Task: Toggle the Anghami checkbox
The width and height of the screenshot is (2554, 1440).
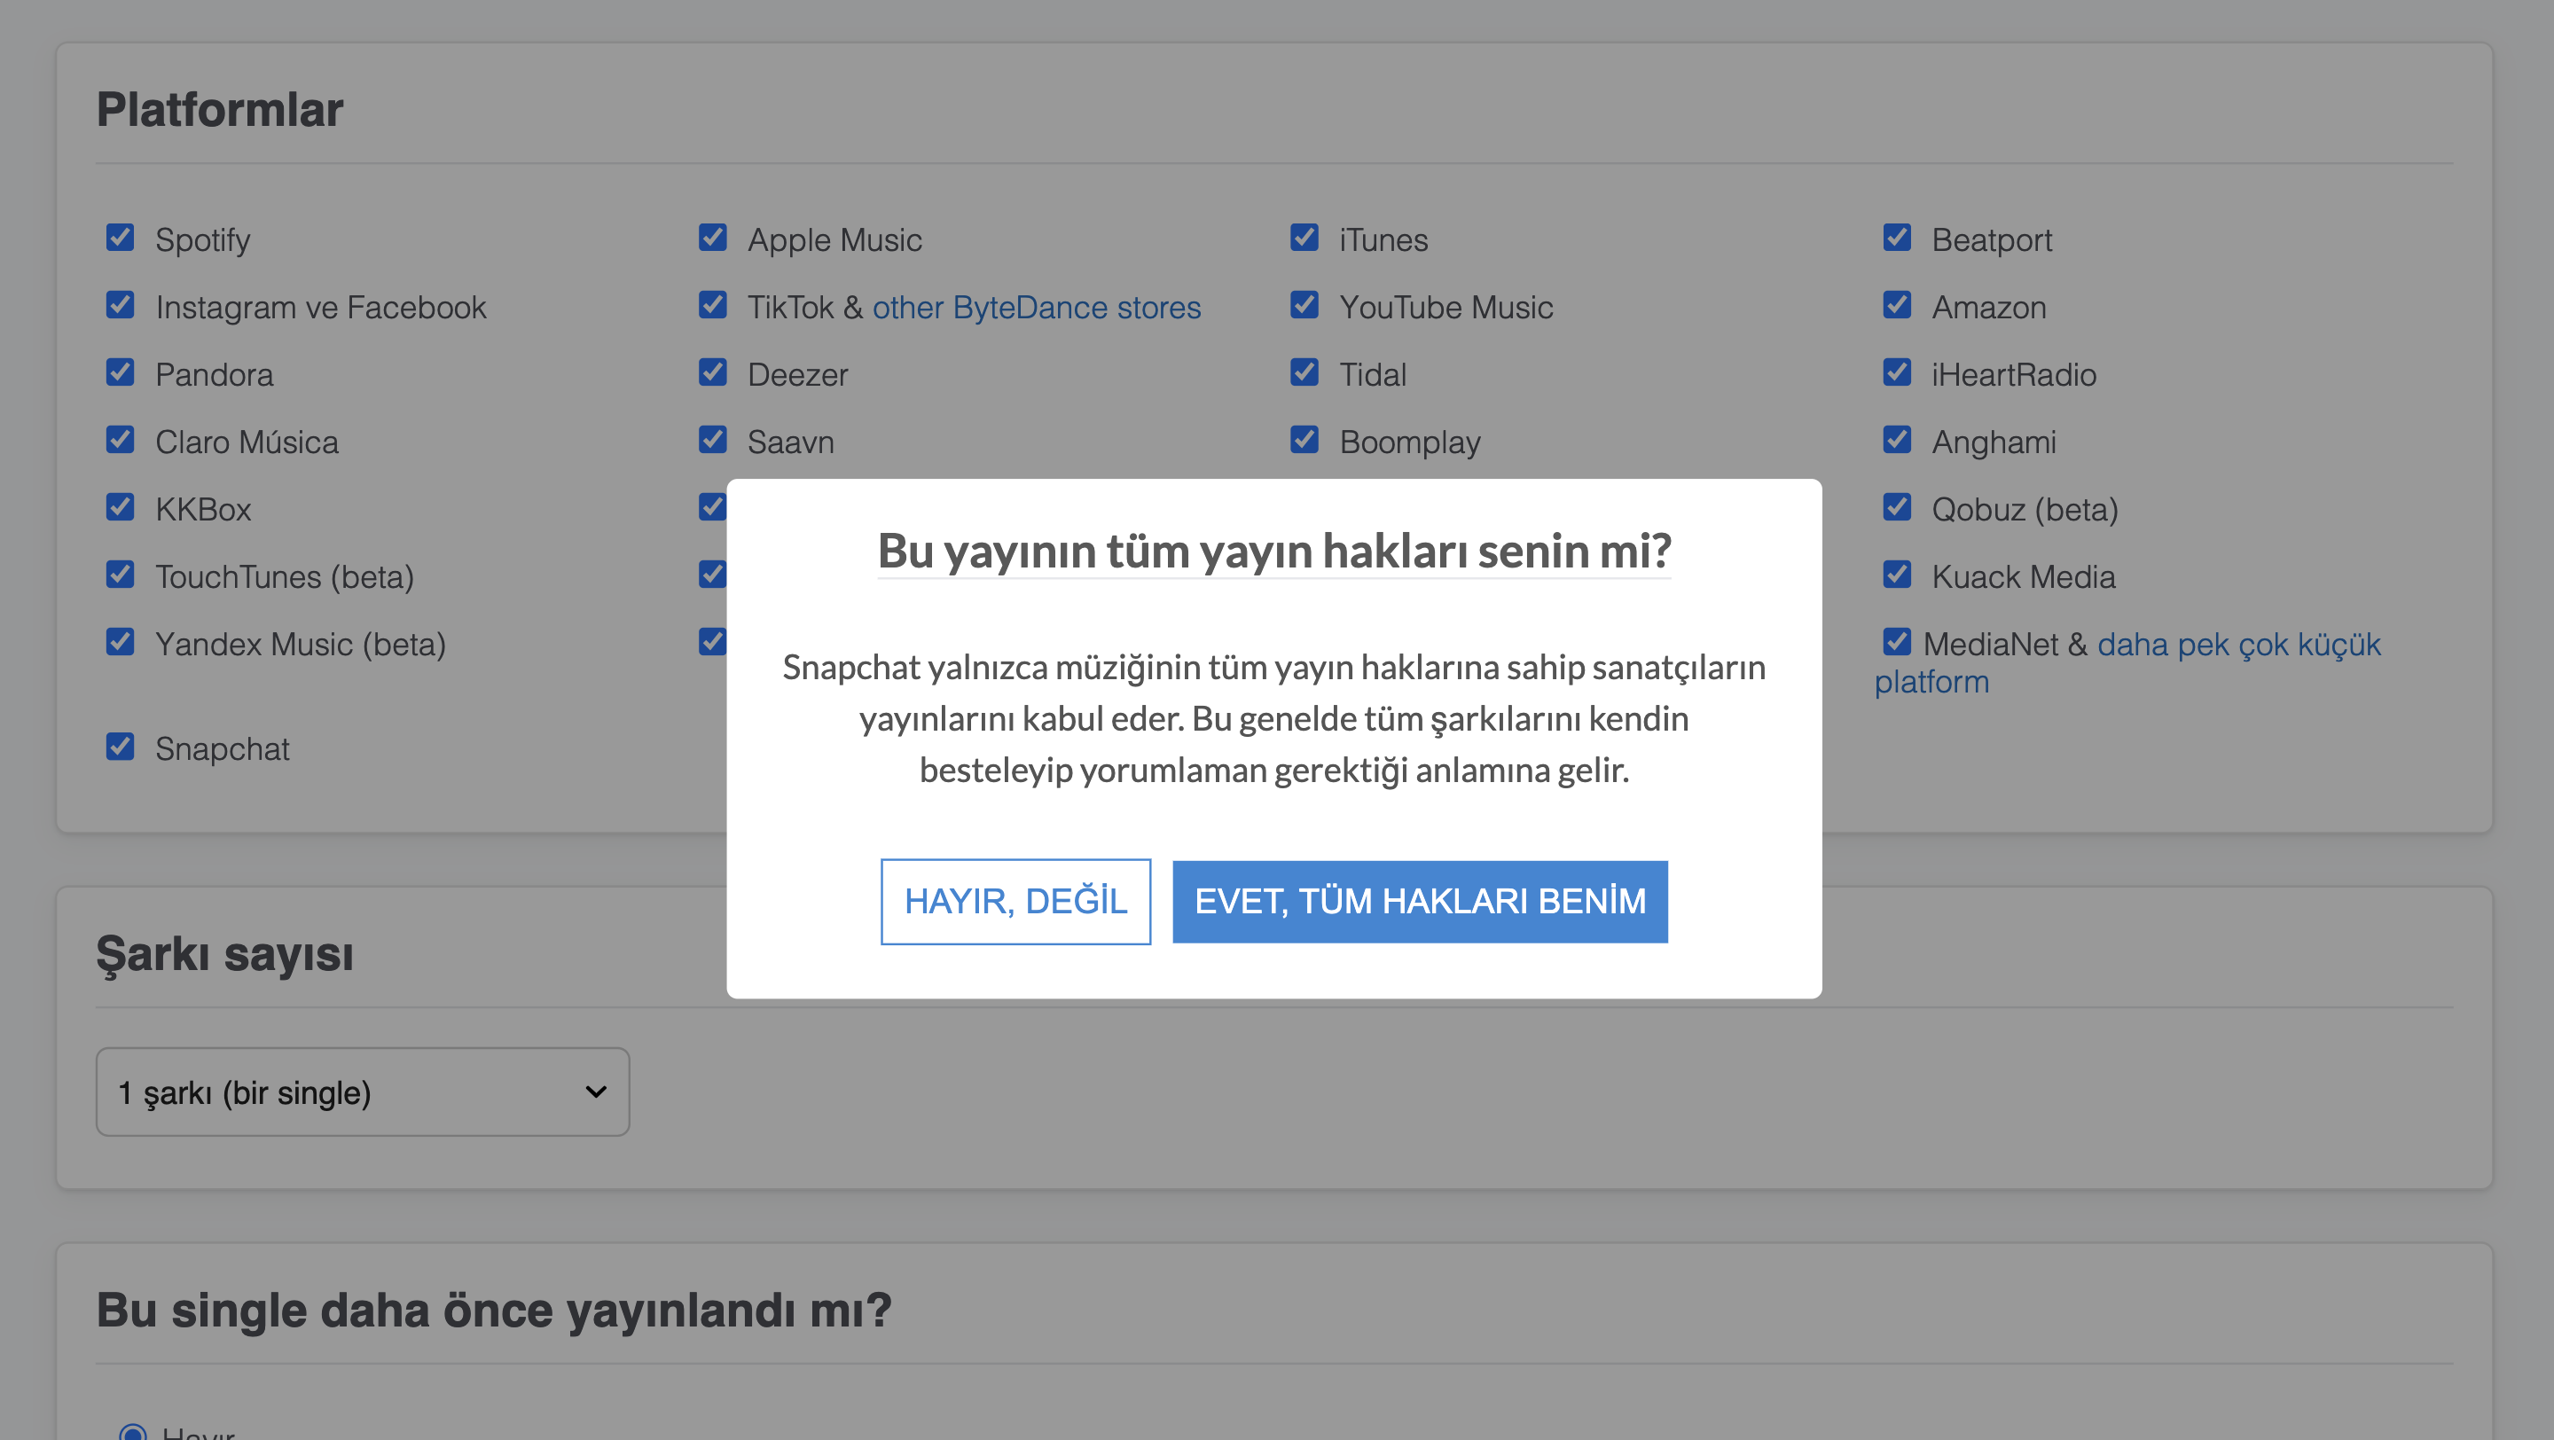Action: point(1898,440)
